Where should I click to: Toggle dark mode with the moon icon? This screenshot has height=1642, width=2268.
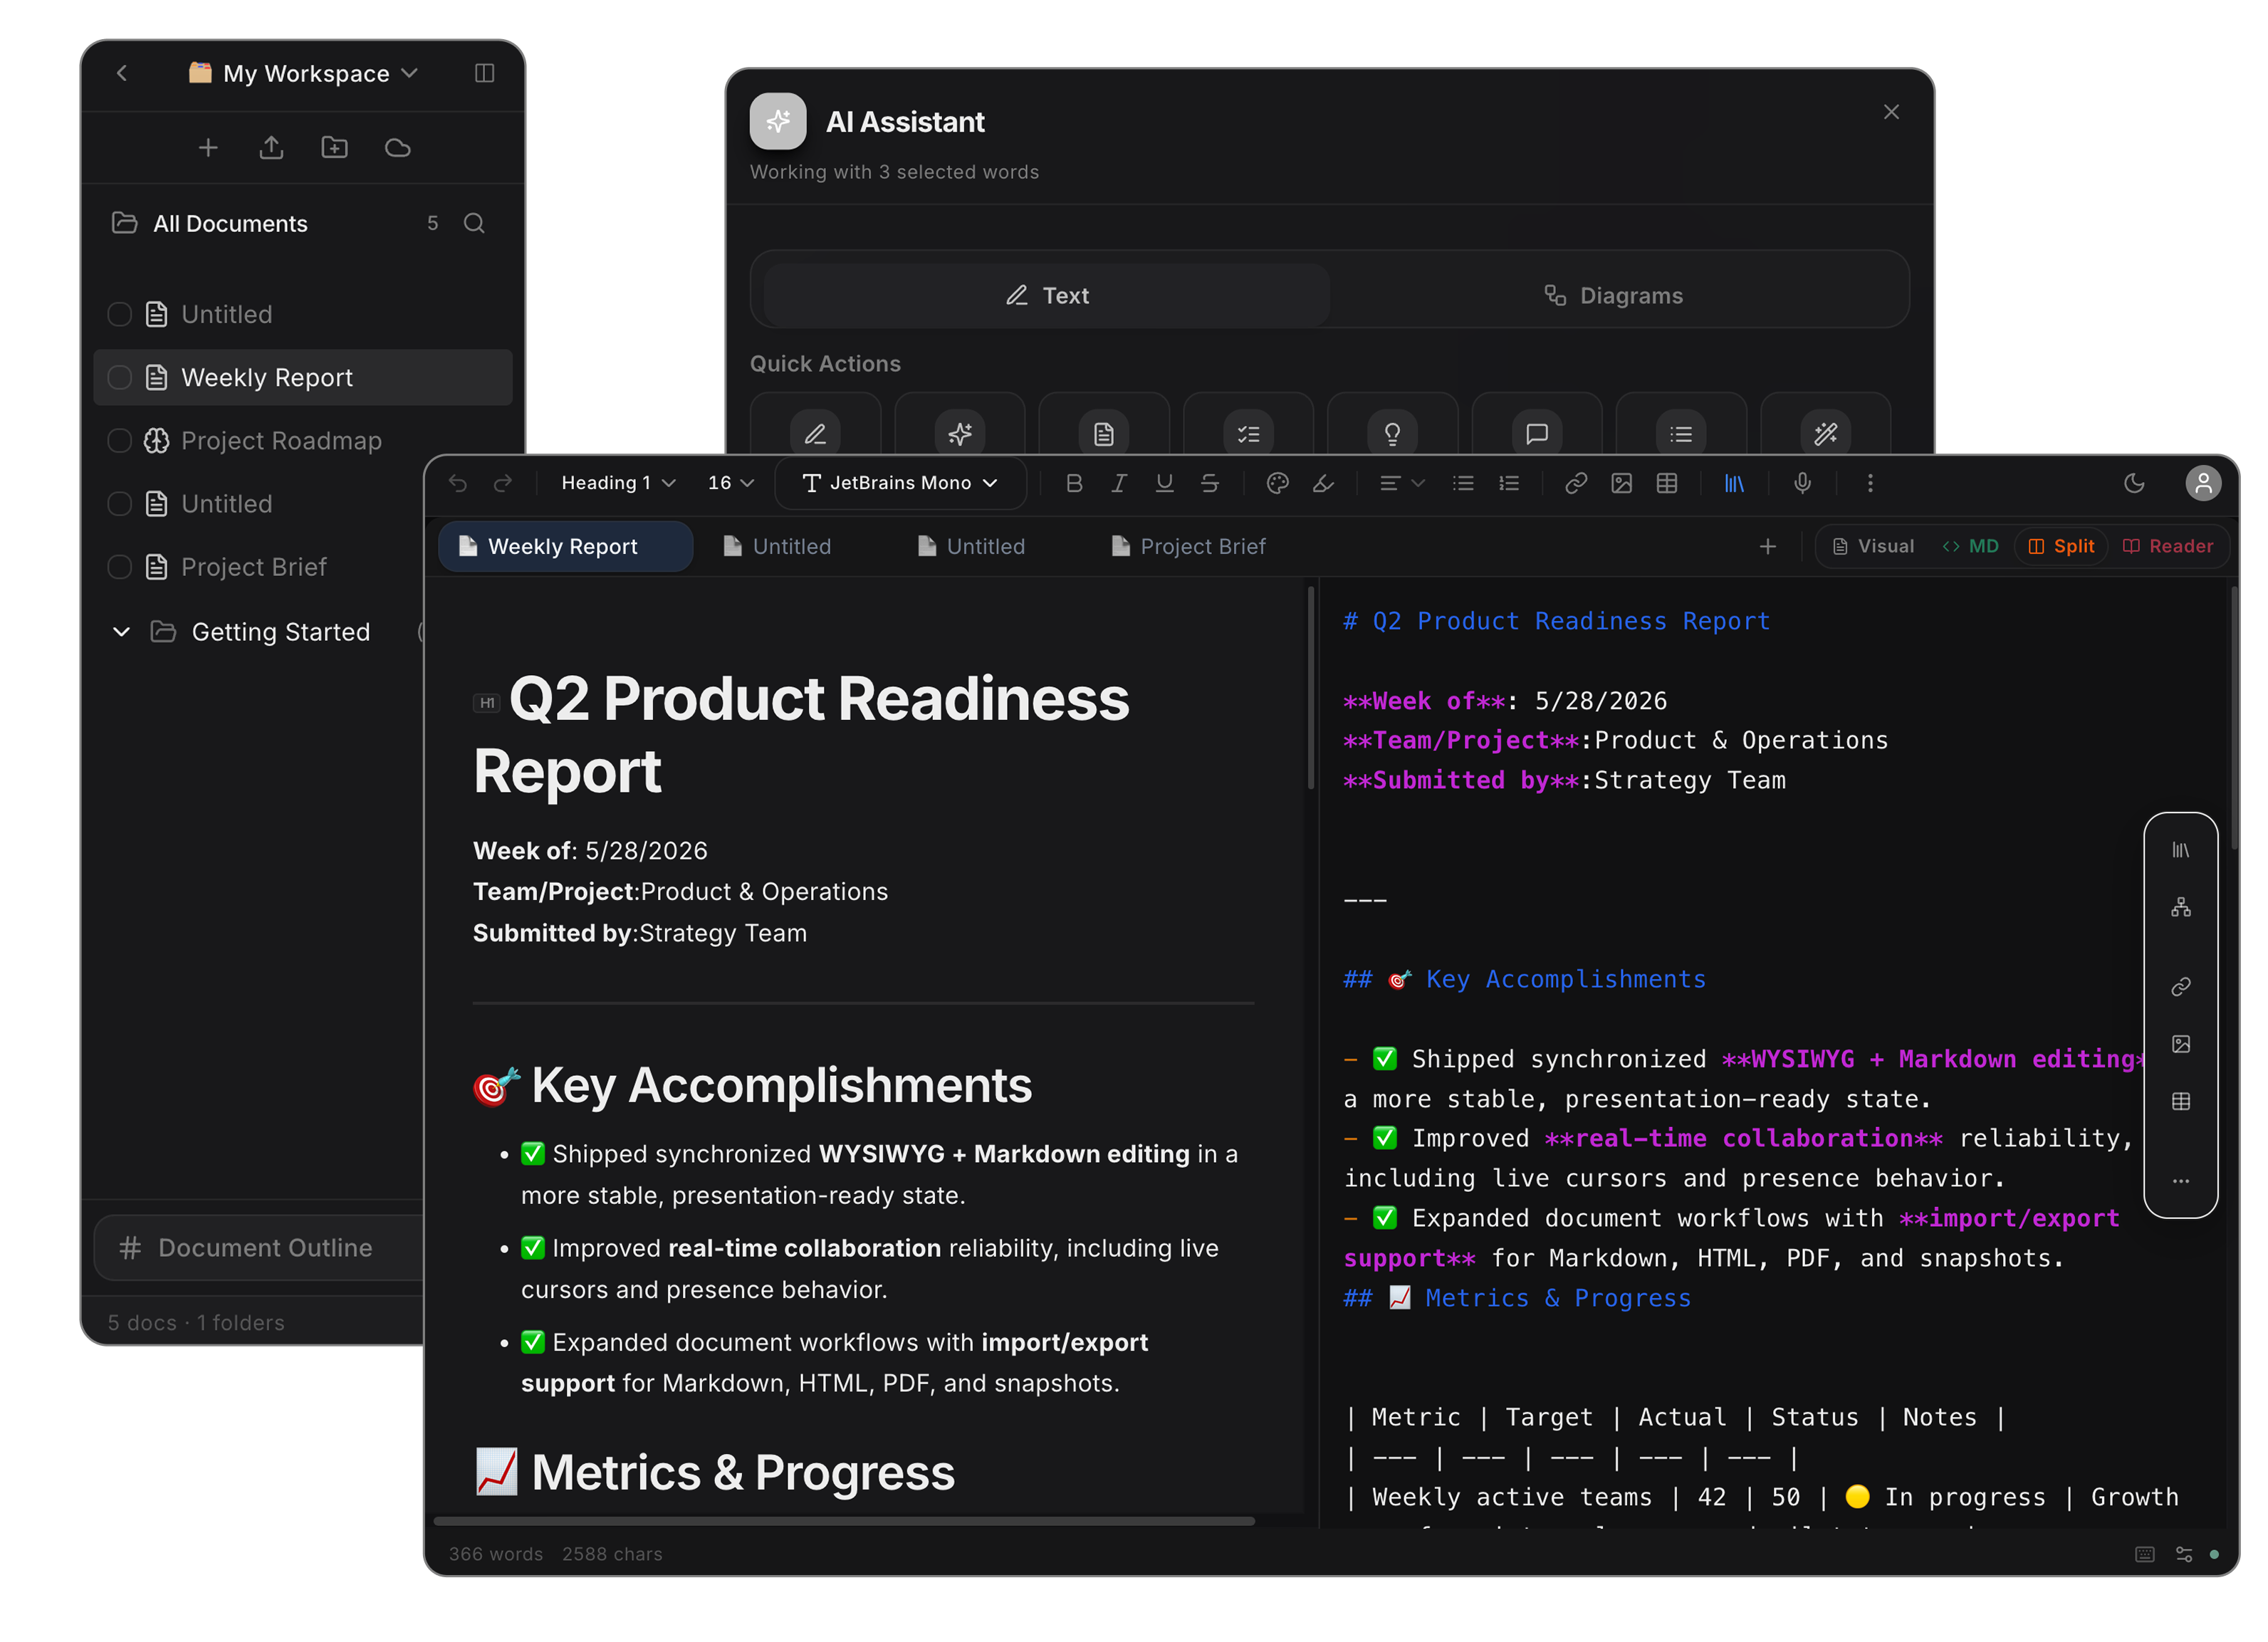pyautogui.click(x=2134, y=483)
